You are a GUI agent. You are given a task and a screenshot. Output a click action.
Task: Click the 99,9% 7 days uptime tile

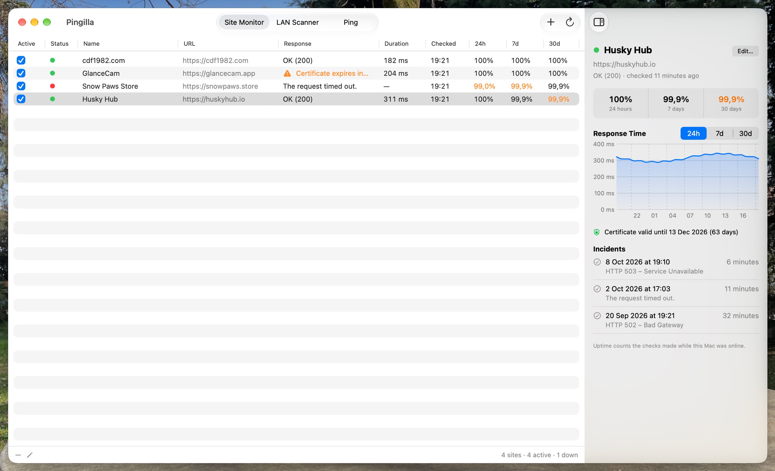pos(676,103)
